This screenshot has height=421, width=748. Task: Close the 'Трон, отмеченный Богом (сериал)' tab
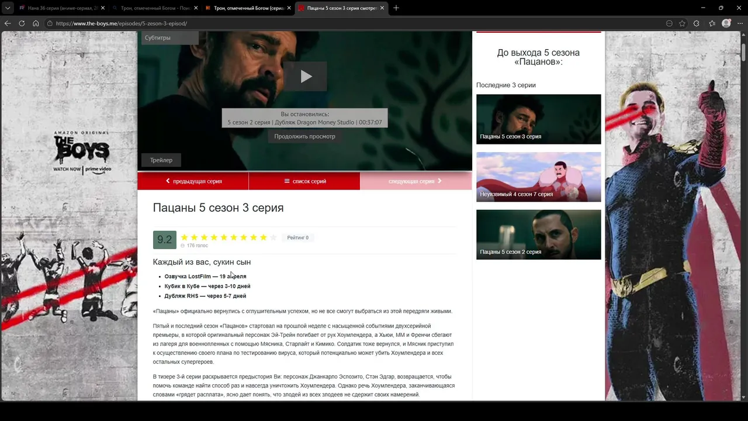click(289, 8)
